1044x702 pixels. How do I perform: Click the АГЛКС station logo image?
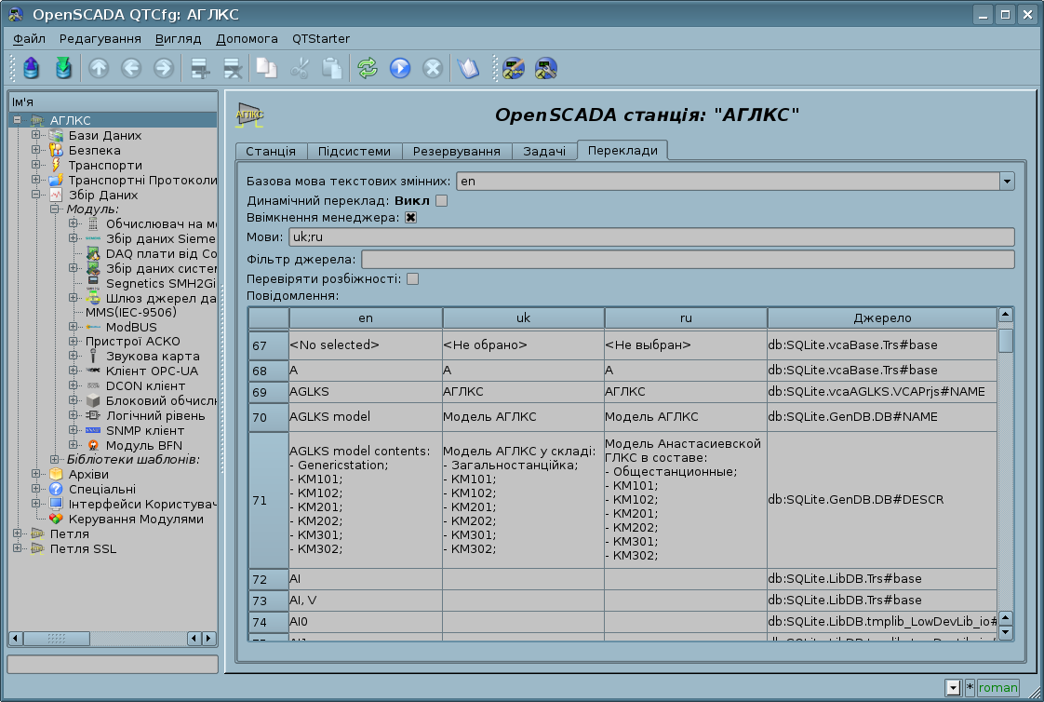click(x=249, y=115)
